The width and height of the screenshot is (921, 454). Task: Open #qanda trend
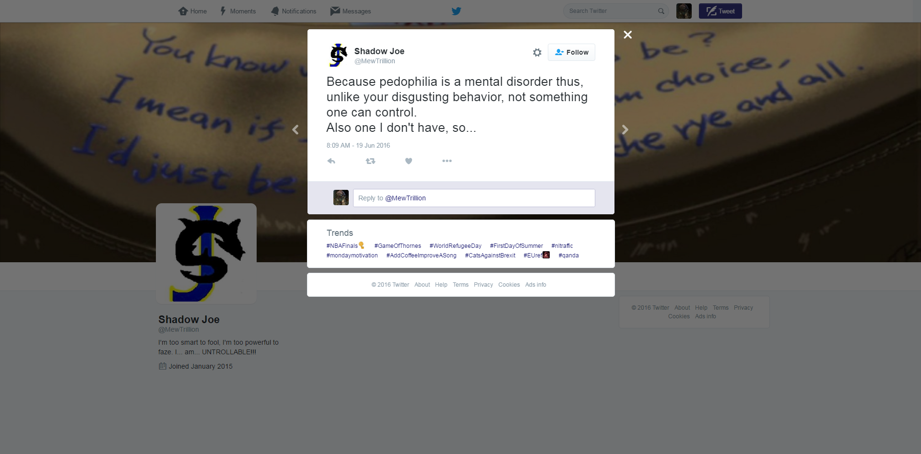[x=568, y=256]
